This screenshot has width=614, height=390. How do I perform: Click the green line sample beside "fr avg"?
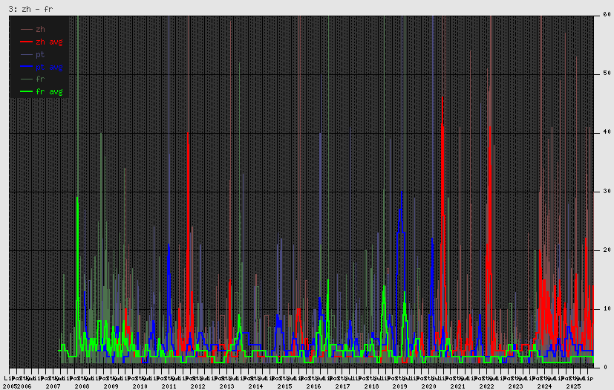(26, 91)
